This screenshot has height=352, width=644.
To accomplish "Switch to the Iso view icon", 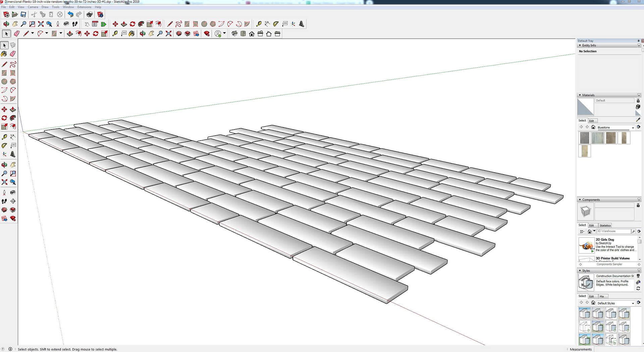I will tap(234, 34).
